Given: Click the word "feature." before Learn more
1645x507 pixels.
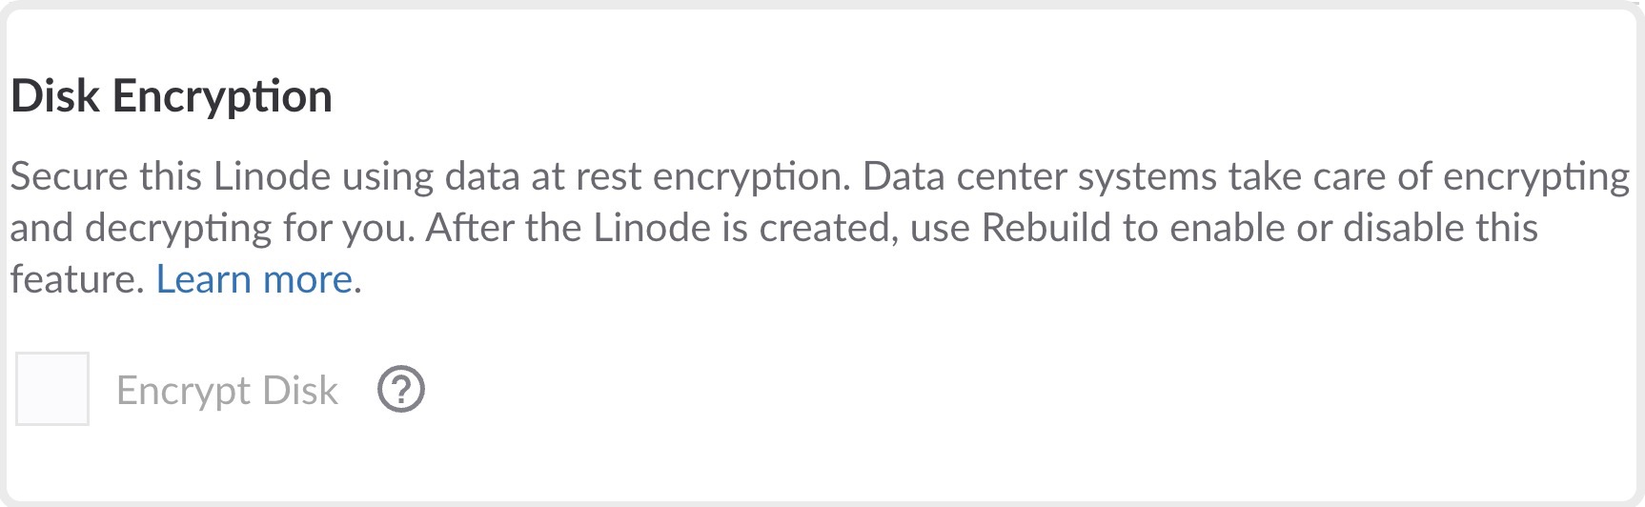Looking at the screenshot, I should (77, 279).
